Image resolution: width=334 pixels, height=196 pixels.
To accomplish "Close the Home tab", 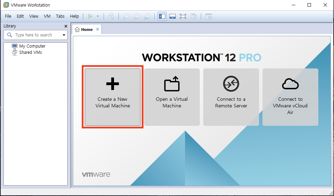I will tap(98, 29).
